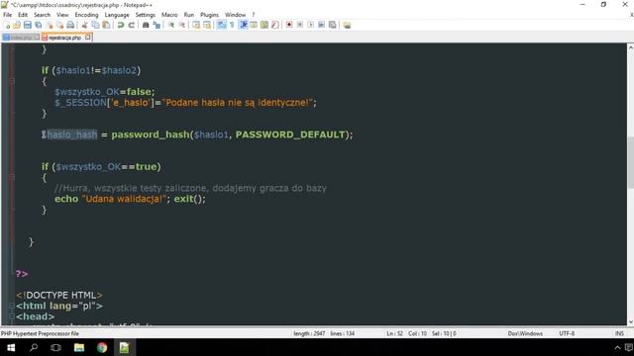Image resolution: width=634 pixels, height=356 pixels.
Task: Collapse the if ($wszystko_OK==true) block fold marker
Action: (x=12, y=177)
